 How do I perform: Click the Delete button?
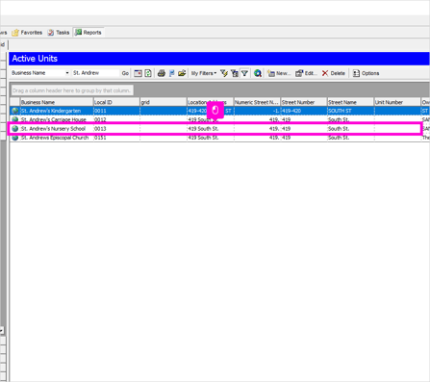click(334, 73)
